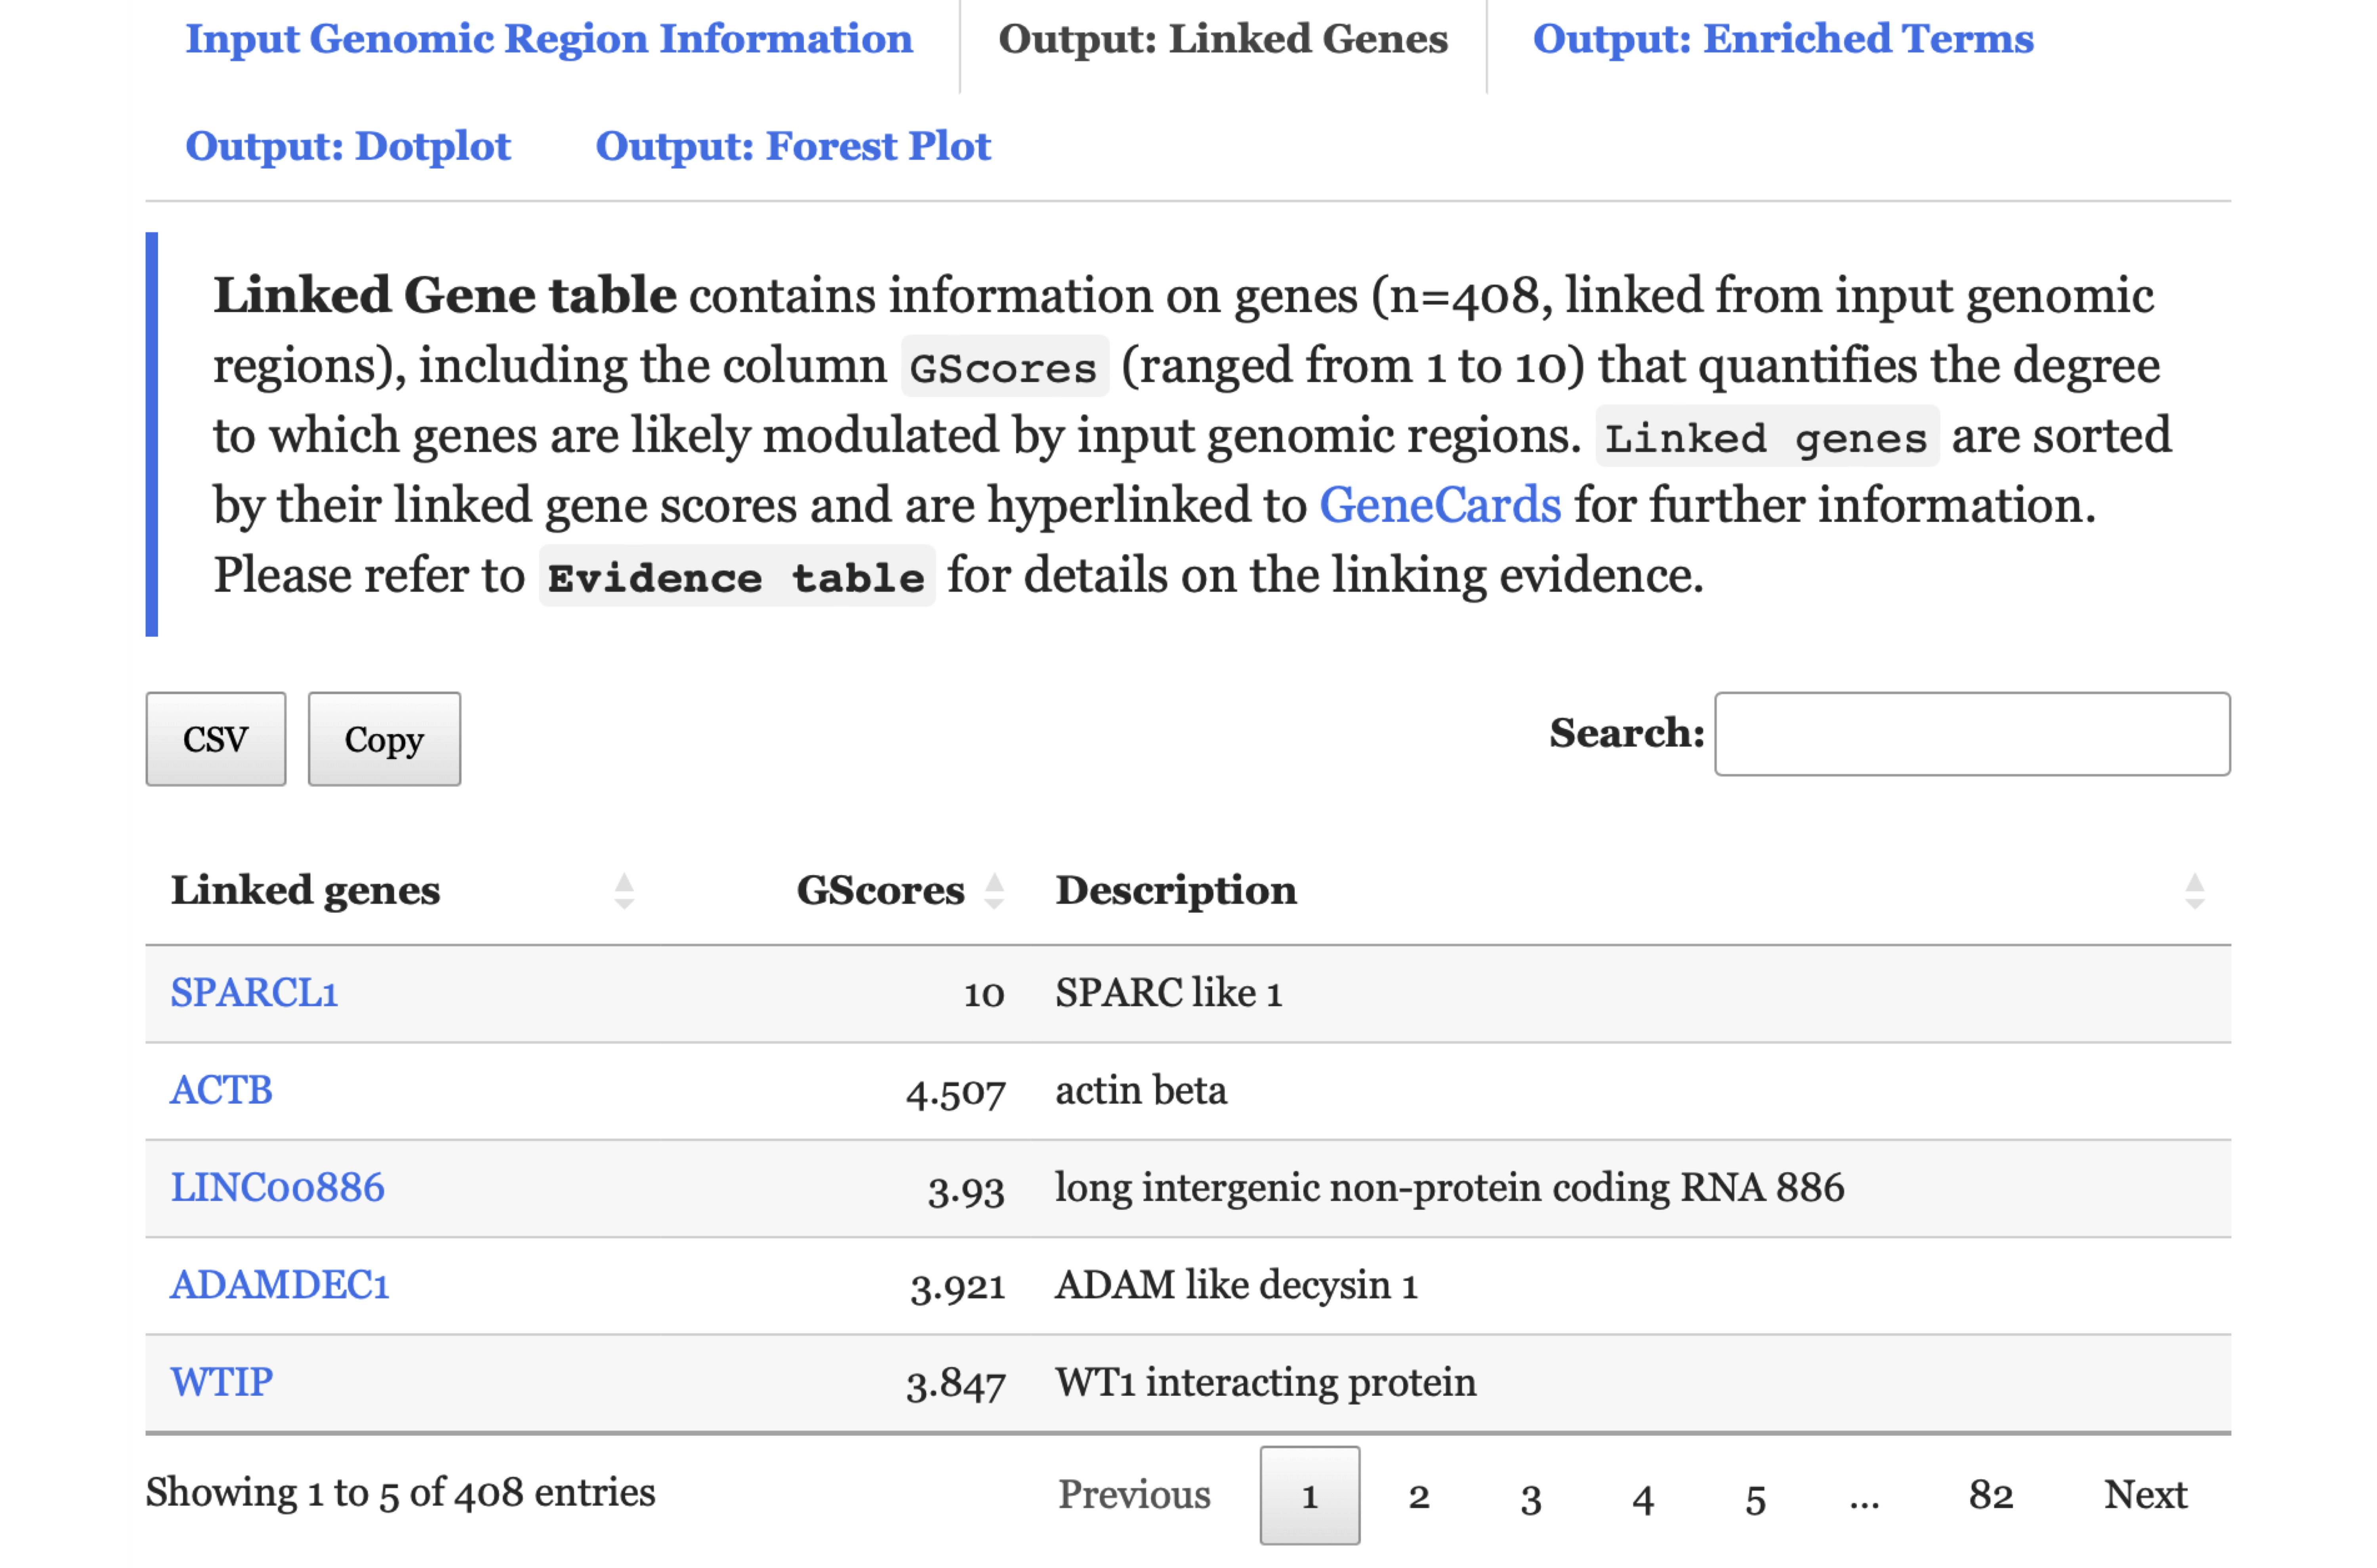
Task: Focus the Search input field
Action: 1971,734
